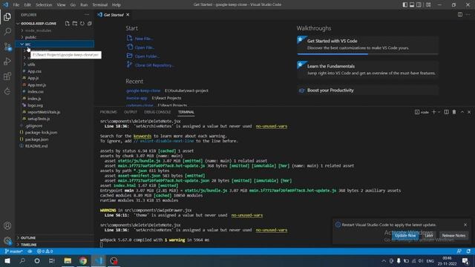This screenshot has width=475, height=267.
Task: Click the Open Folder link
Action: (x=147, y=56)
